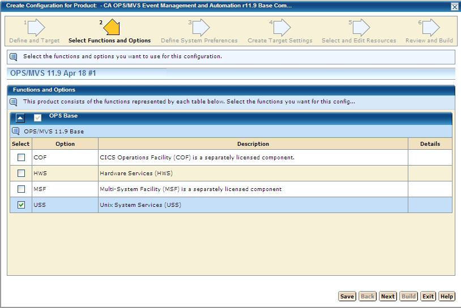Viewport: 461px width, 308px height.
Task: Select the 'HWS' option cell
Action: [x=65, y=173]
